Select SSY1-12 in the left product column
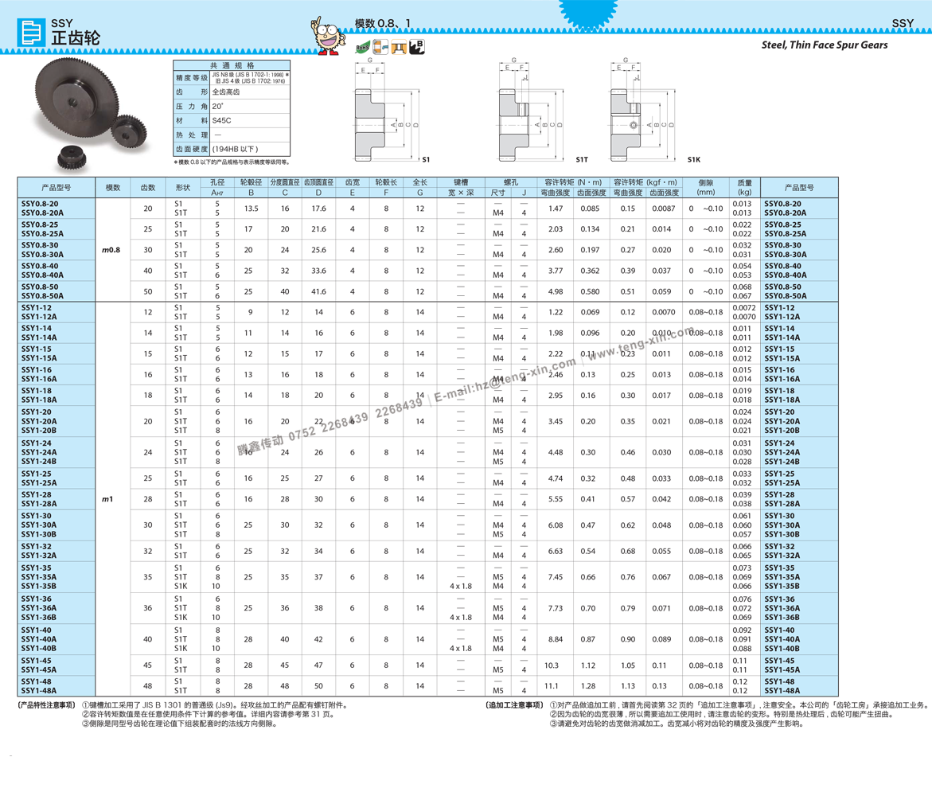This screenshot has height=796, width=932. click(x=37, y=308)
